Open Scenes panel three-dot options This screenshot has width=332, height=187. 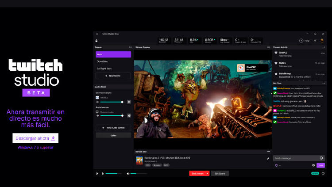(130, 47)
